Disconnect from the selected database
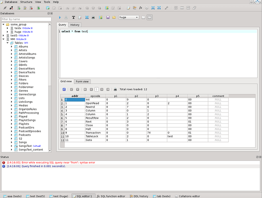 tap(11, 8)
